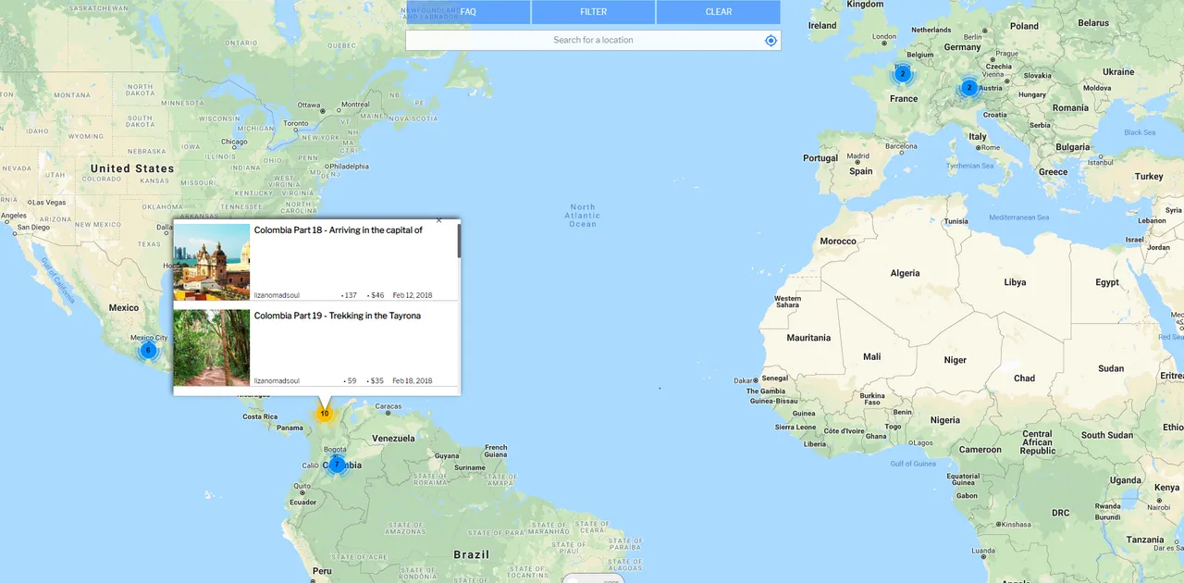Click the 'Mali' map label

(872, 356)
